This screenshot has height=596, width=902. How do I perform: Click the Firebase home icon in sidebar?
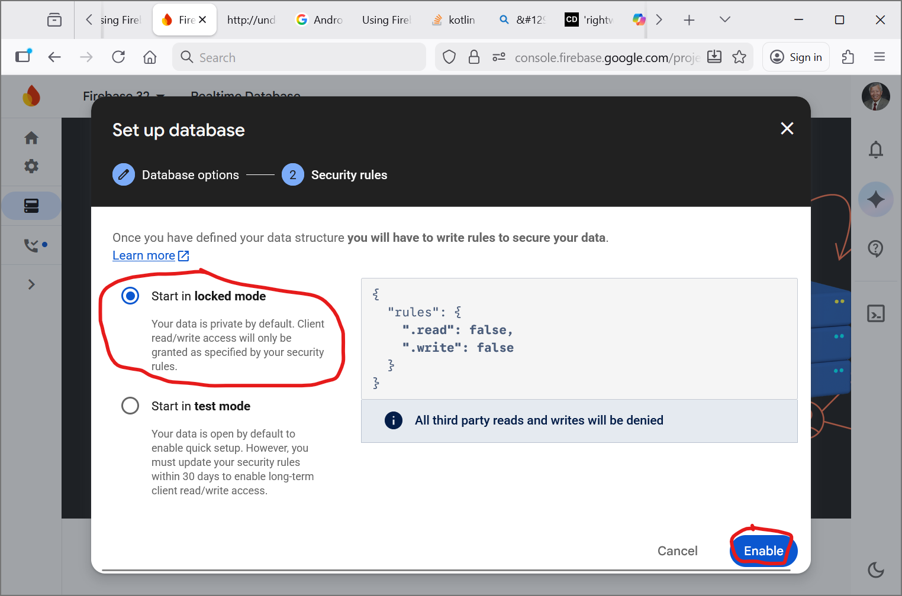click(31, 138)
